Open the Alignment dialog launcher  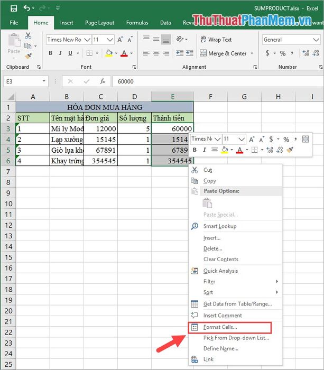[x=255, y=67]
